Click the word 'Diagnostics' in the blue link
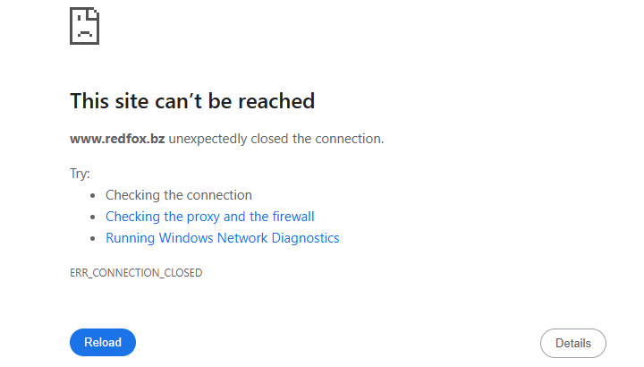644x367 pixels. click(x=307, y=238)
